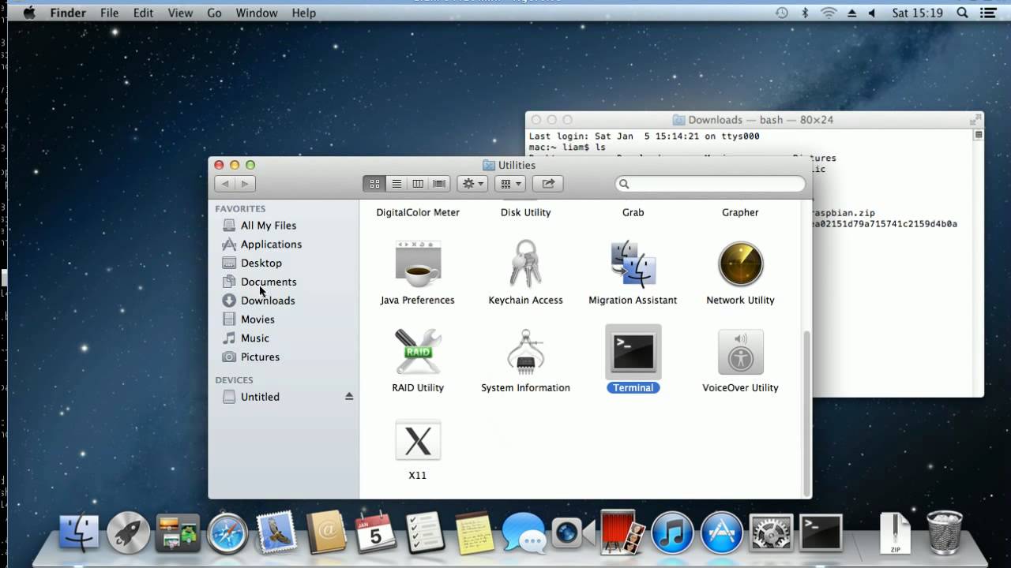Open the Apple menu

[29, 13]
